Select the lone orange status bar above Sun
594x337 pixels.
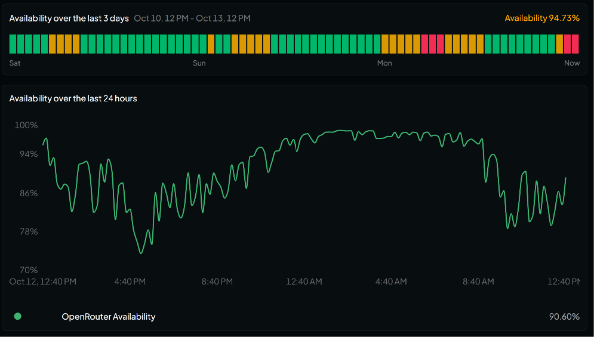[211, 44]
